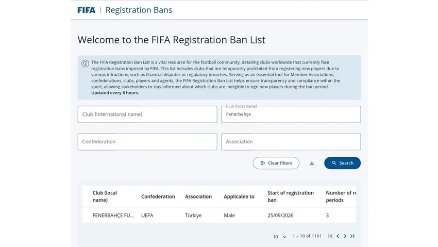This screenshot has height=247, width=438.
Task: Sort by Applicable to column header
Action: click(x=239, y=196)
